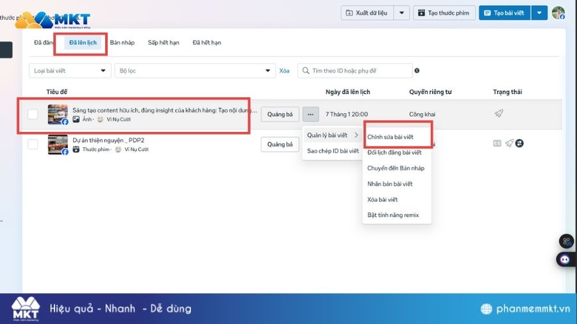Click the Xuất dữ liệu export button
Viewport: 577px width, 324px height.
367,13
